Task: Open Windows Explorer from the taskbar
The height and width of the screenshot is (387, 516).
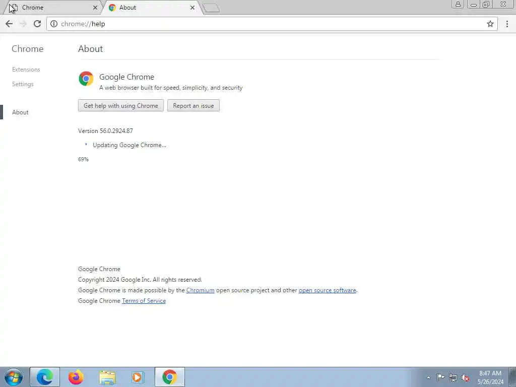Action: (x=107, y=377)
